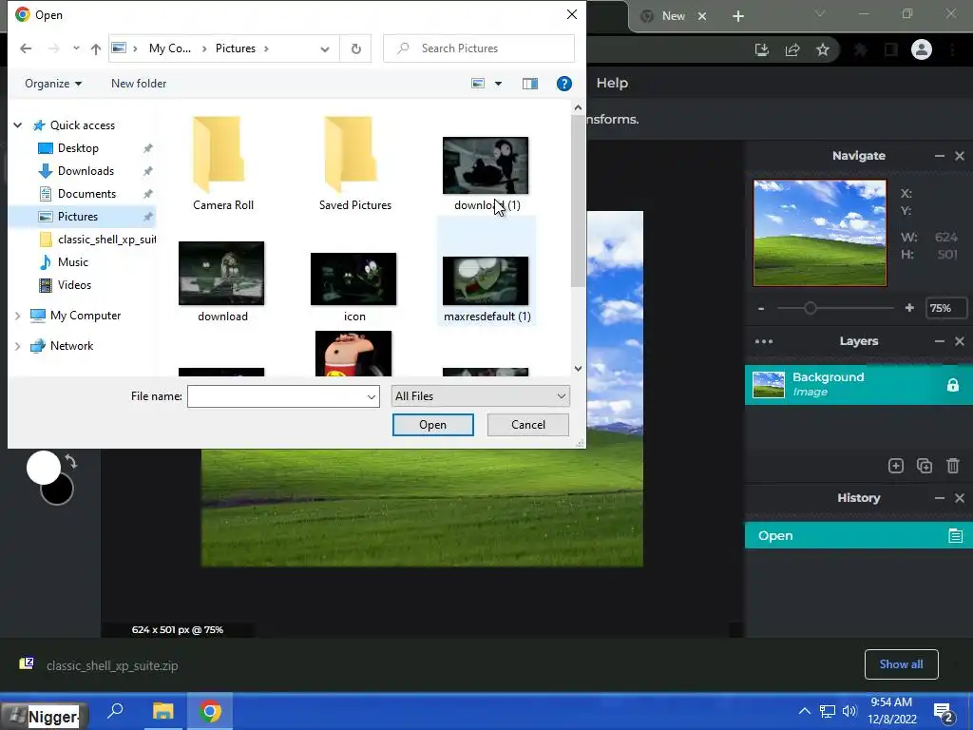Image resolution: width=973 pixels, height=730 pixels.
Task: Click the Navigate preview thumbnail
Action: 820,233
